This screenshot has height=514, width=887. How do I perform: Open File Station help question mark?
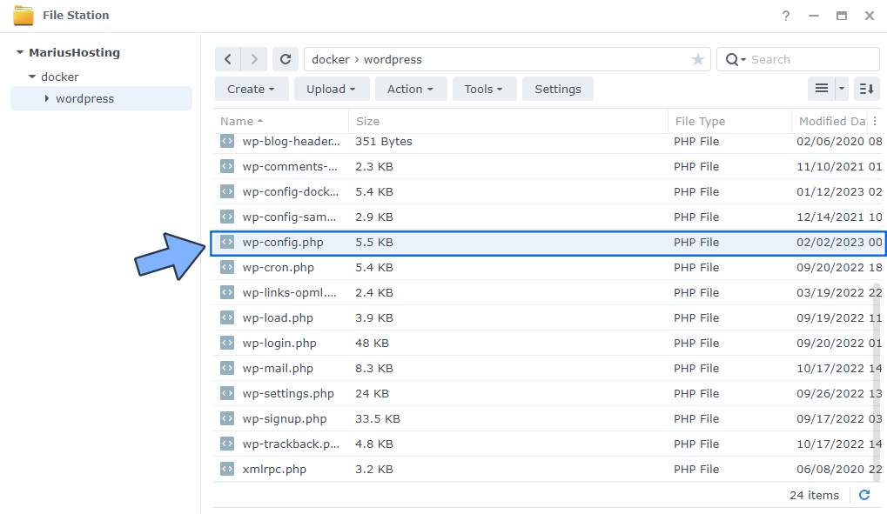(786, 16)
